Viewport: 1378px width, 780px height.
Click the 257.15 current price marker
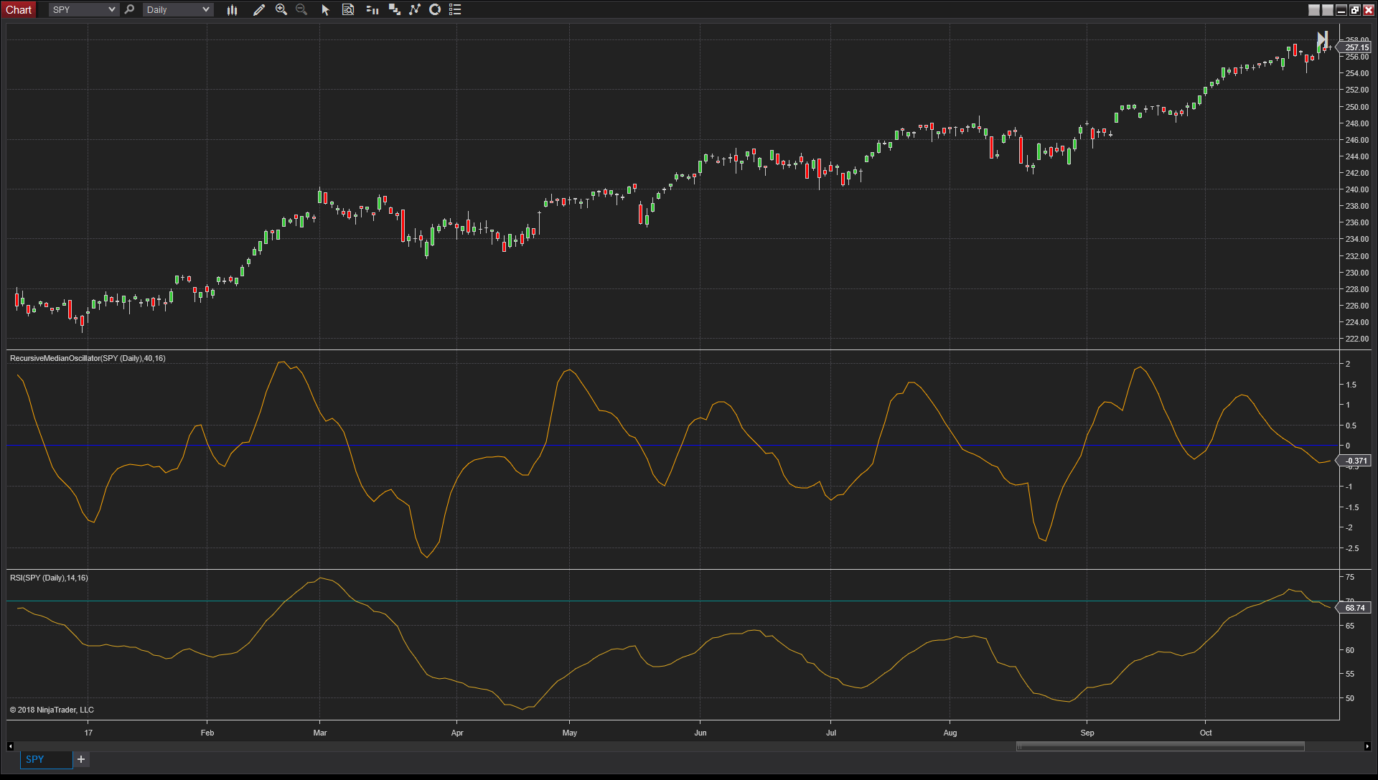coord(1354,47)
